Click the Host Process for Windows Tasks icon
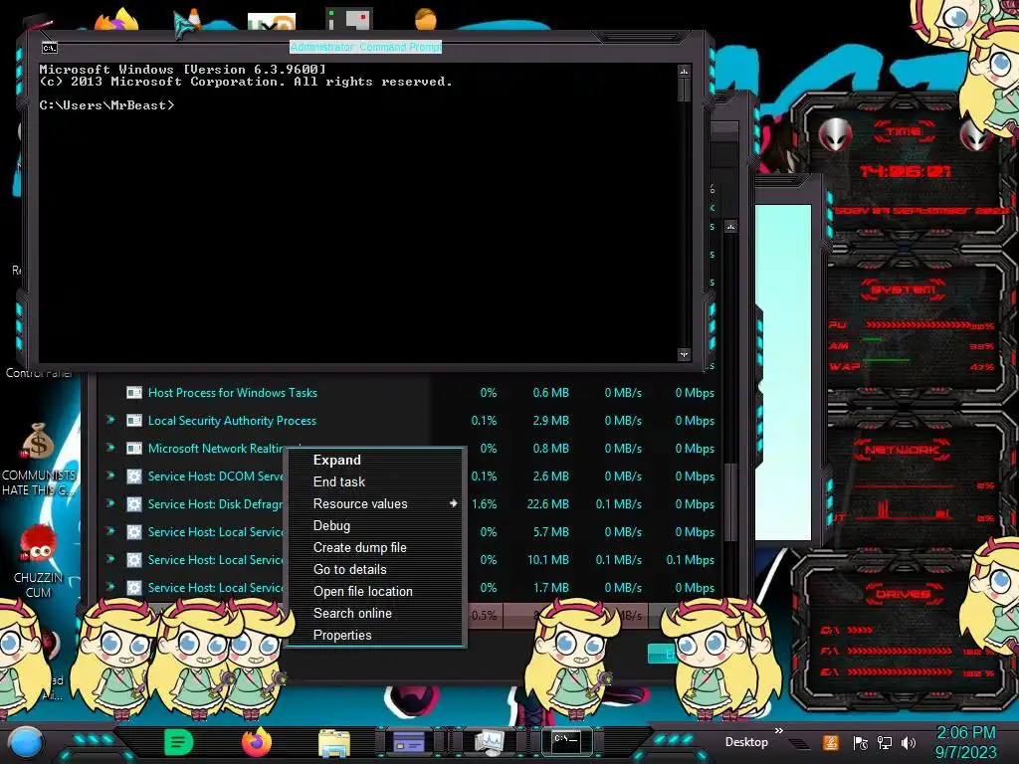 134,392
